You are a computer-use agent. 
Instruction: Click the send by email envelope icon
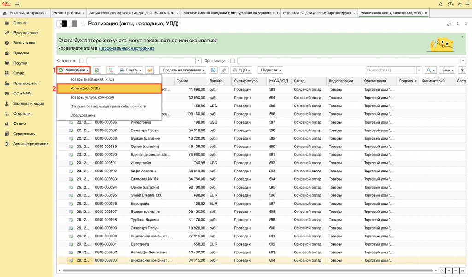150,70
